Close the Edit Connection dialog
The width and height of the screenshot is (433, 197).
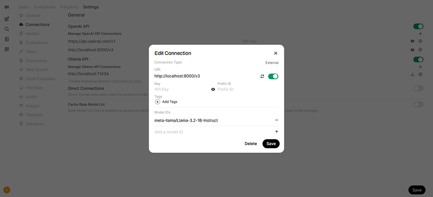(275, 53)
